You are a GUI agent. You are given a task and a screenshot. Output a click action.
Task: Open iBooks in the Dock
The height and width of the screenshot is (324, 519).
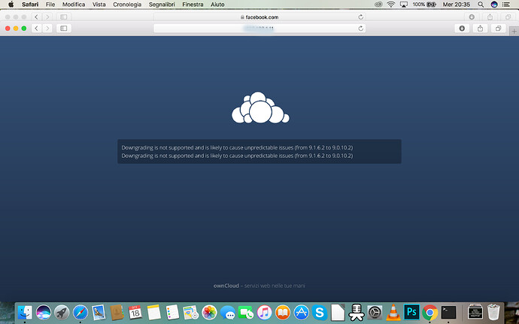pyautogui.click(x=283, y=312)
